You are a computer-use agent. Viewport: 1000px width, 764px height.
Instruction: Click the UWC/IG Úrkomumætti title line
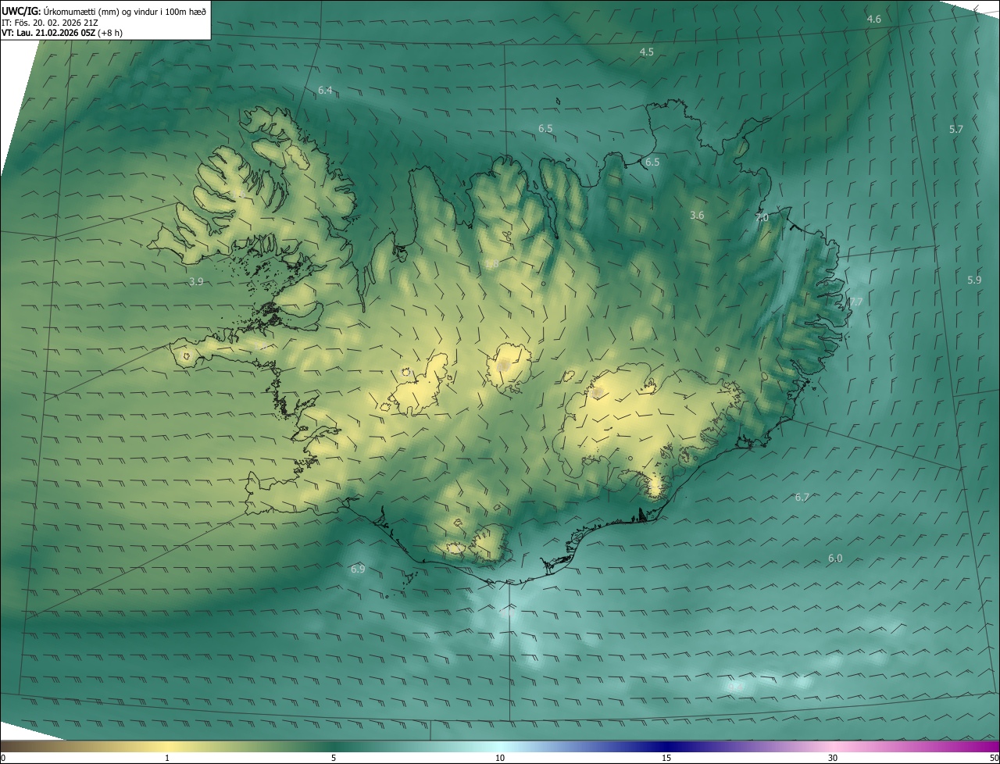[103, 11]
